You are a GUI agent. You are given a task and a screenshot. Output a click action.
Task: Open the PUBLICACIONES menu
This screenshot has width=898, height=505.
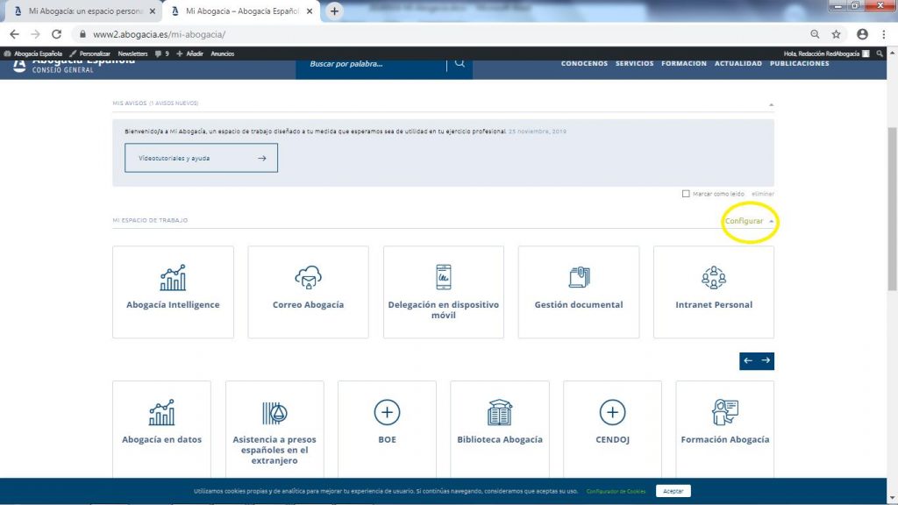[800, 63]
